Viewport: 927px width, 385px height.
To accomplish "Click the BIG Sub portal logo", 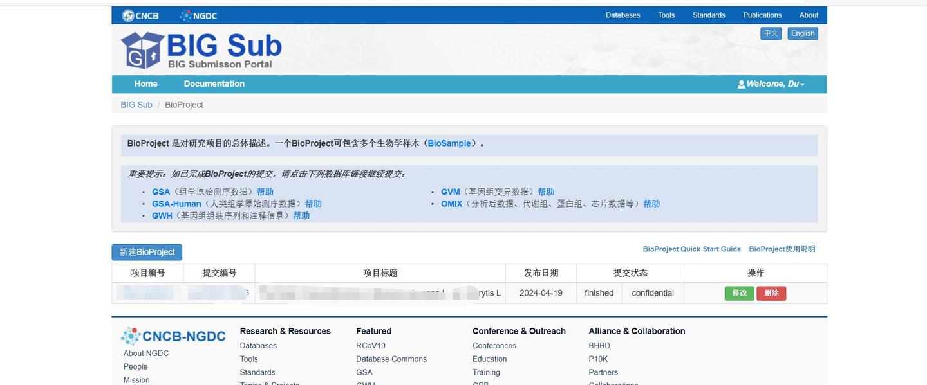I will click(201, 50).
